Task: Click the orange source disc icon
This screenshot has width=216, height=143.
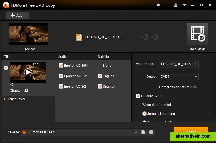Action: click(79, 37)
